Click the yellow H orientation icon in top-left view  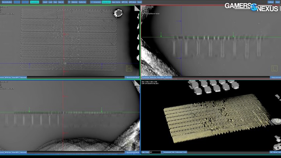point(129,69)
